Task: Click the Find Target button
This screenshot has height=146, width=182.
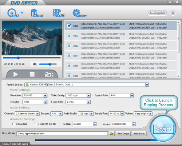Action: (x=123, y=134)
